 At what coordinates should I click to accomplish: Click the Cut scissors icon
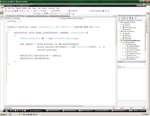coord(20,11)
